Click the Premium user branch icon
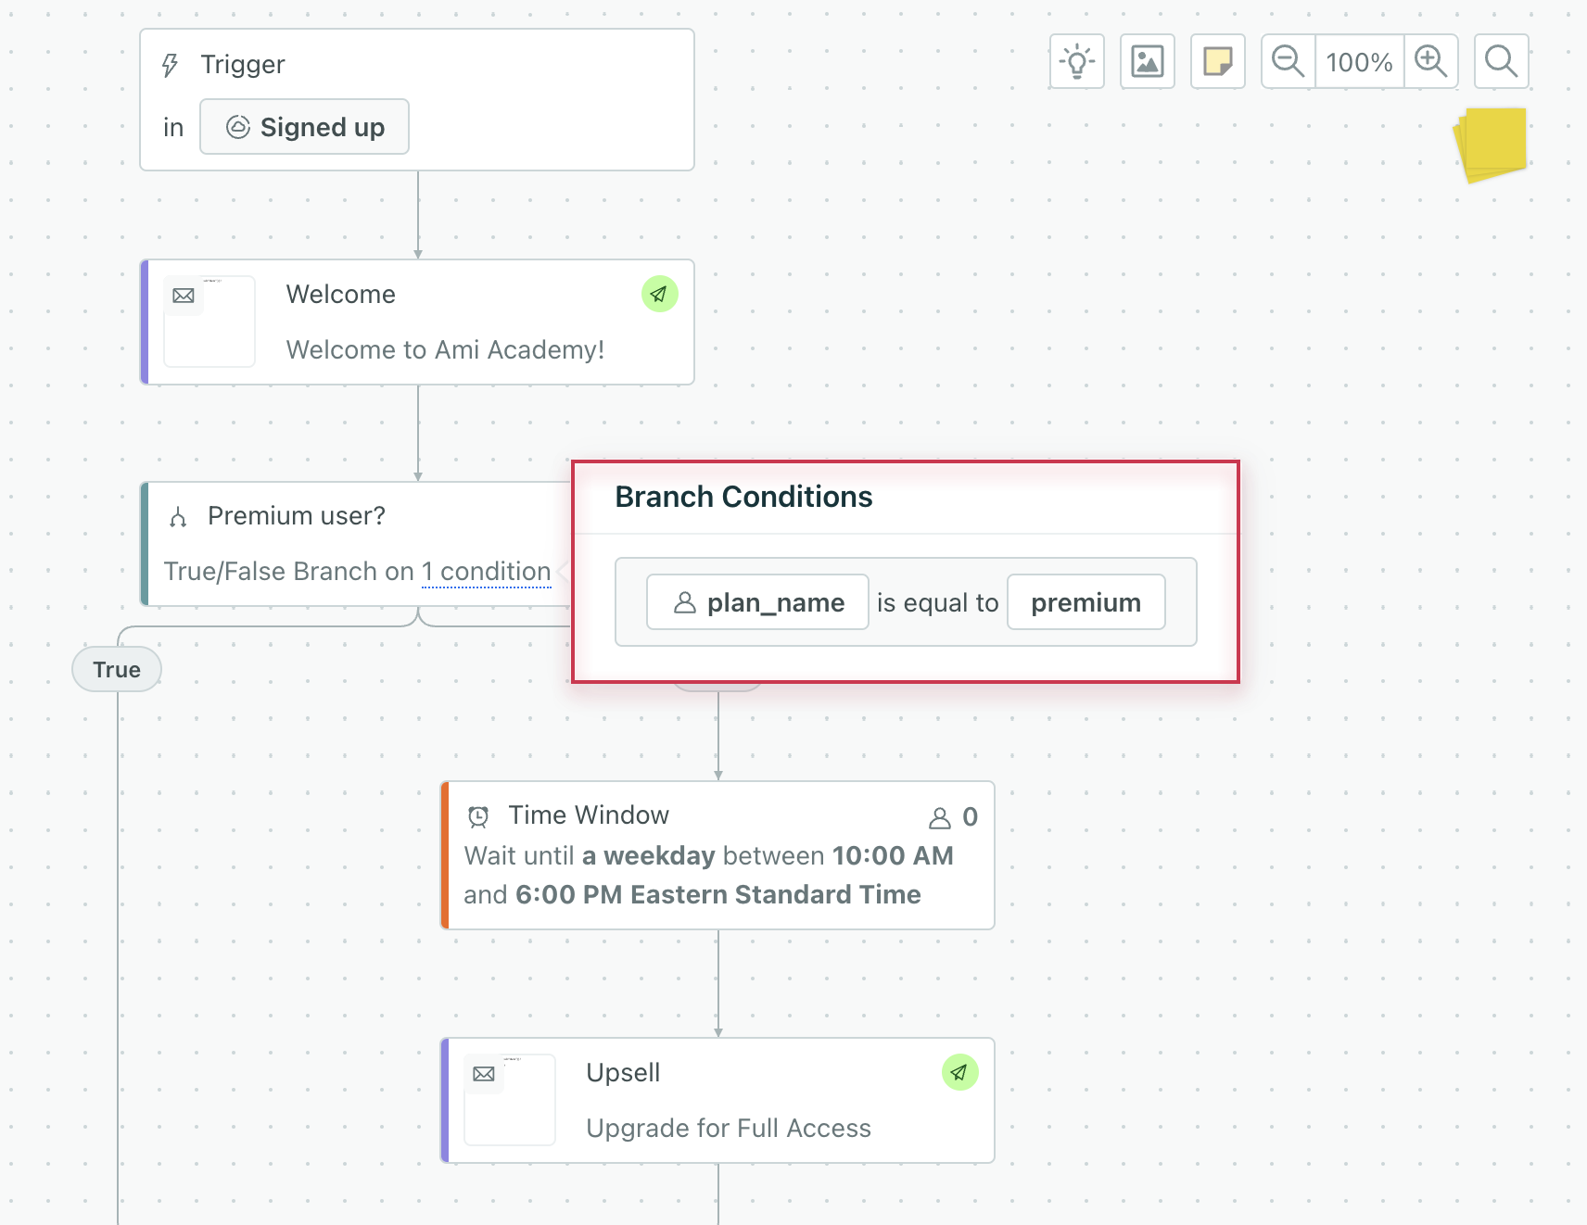Screen dimensions: 1587x1225 178,516
